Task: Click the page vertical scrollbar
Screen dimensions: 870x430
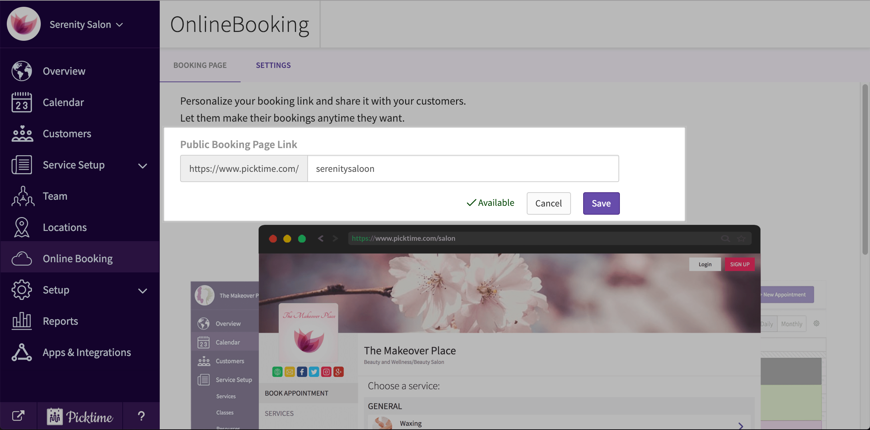Action: point(865,170)
